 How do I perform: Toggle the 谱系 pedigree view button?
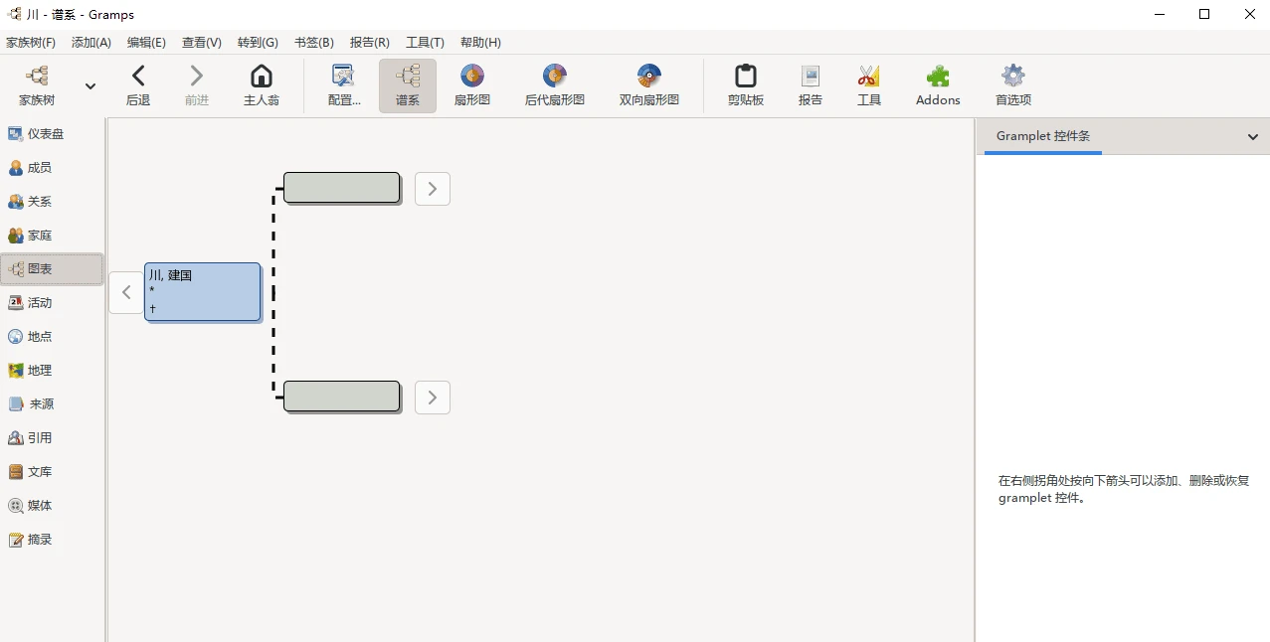point(407,84)
